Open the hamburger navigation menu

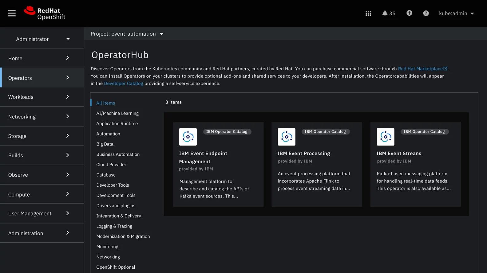tap(12, 13)
